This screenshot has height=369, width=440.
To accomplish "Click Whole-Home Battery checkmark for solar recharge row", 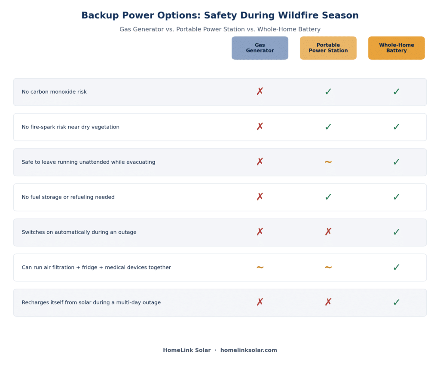I will [396, 302].
